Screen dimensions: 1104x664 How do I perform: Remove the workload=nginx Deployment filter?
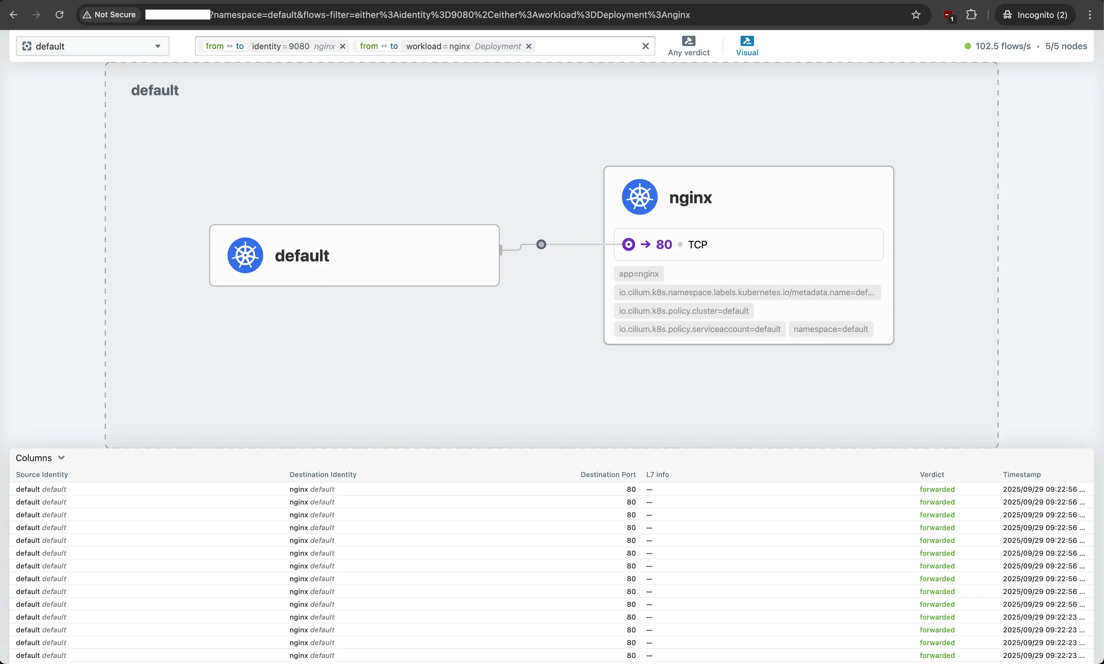(528, 46)
